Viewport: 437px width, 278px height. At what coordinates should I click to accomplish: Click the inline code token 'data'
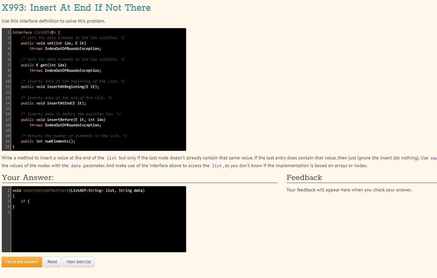[x=76, y=165]
